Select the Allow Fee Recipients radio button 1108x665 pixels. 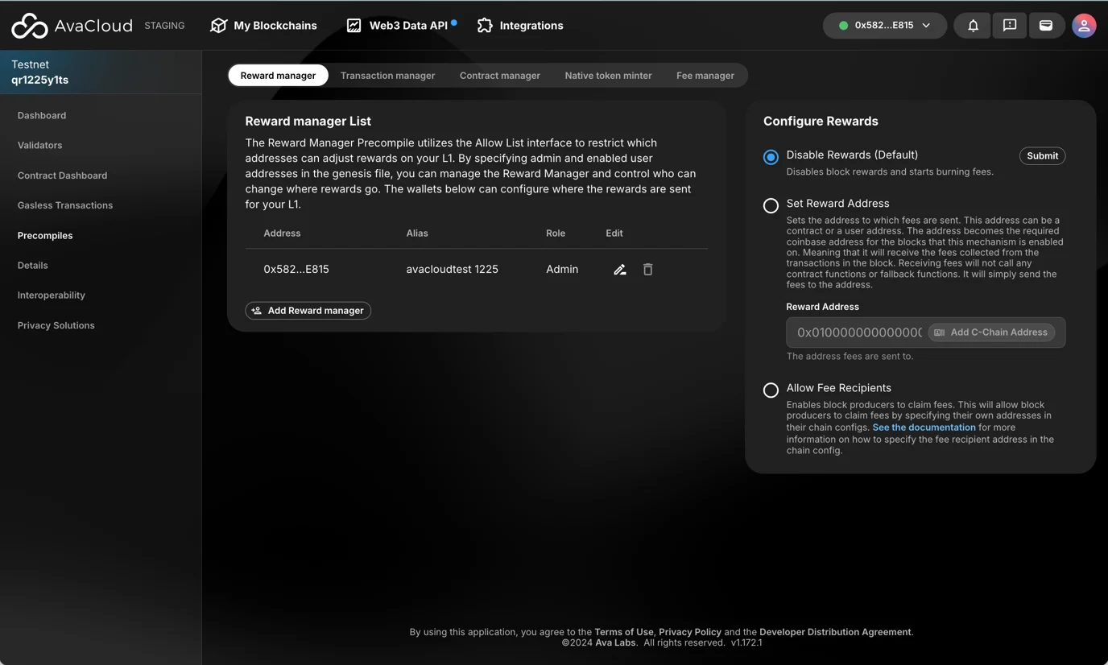[771, 390]
